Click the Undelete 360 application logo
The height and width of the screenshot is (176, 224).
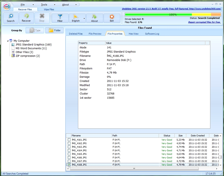pos(7,7)
